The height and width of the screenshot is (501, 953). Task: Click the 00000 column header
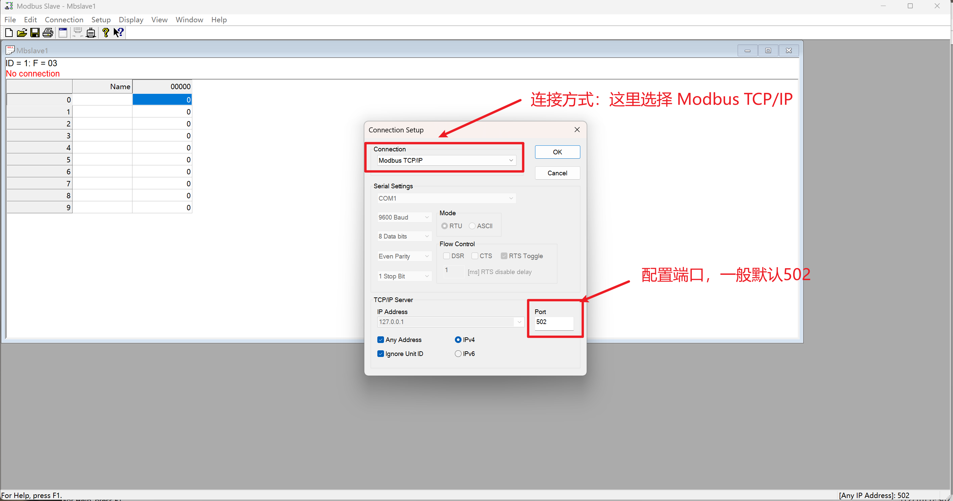click(x=162, y=86)
